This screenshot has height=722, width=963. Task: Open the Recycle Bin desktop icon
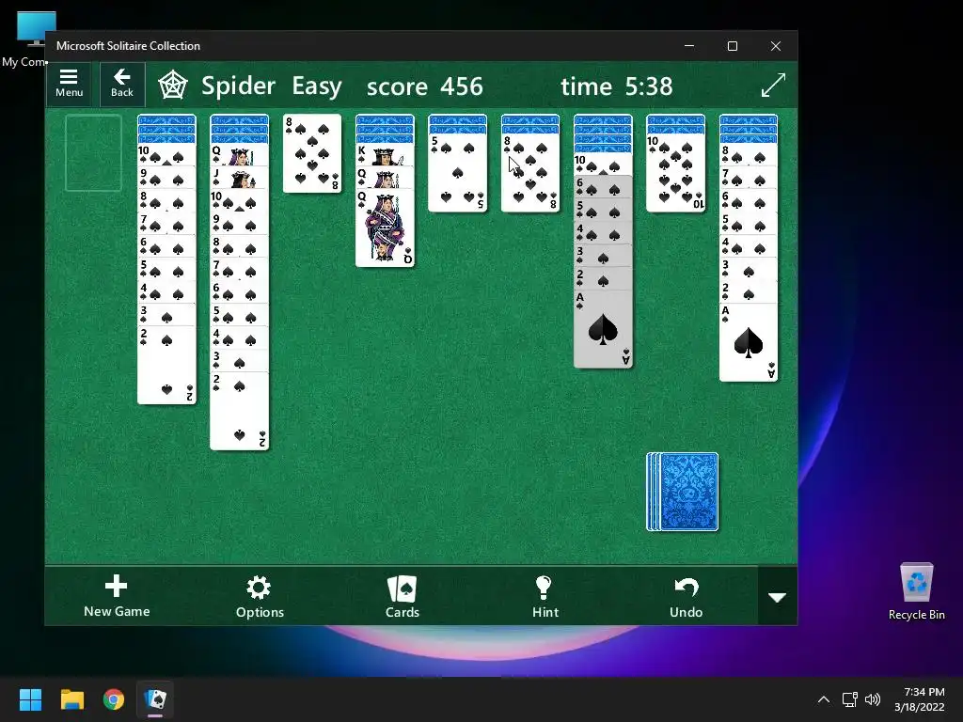point(916,591)
